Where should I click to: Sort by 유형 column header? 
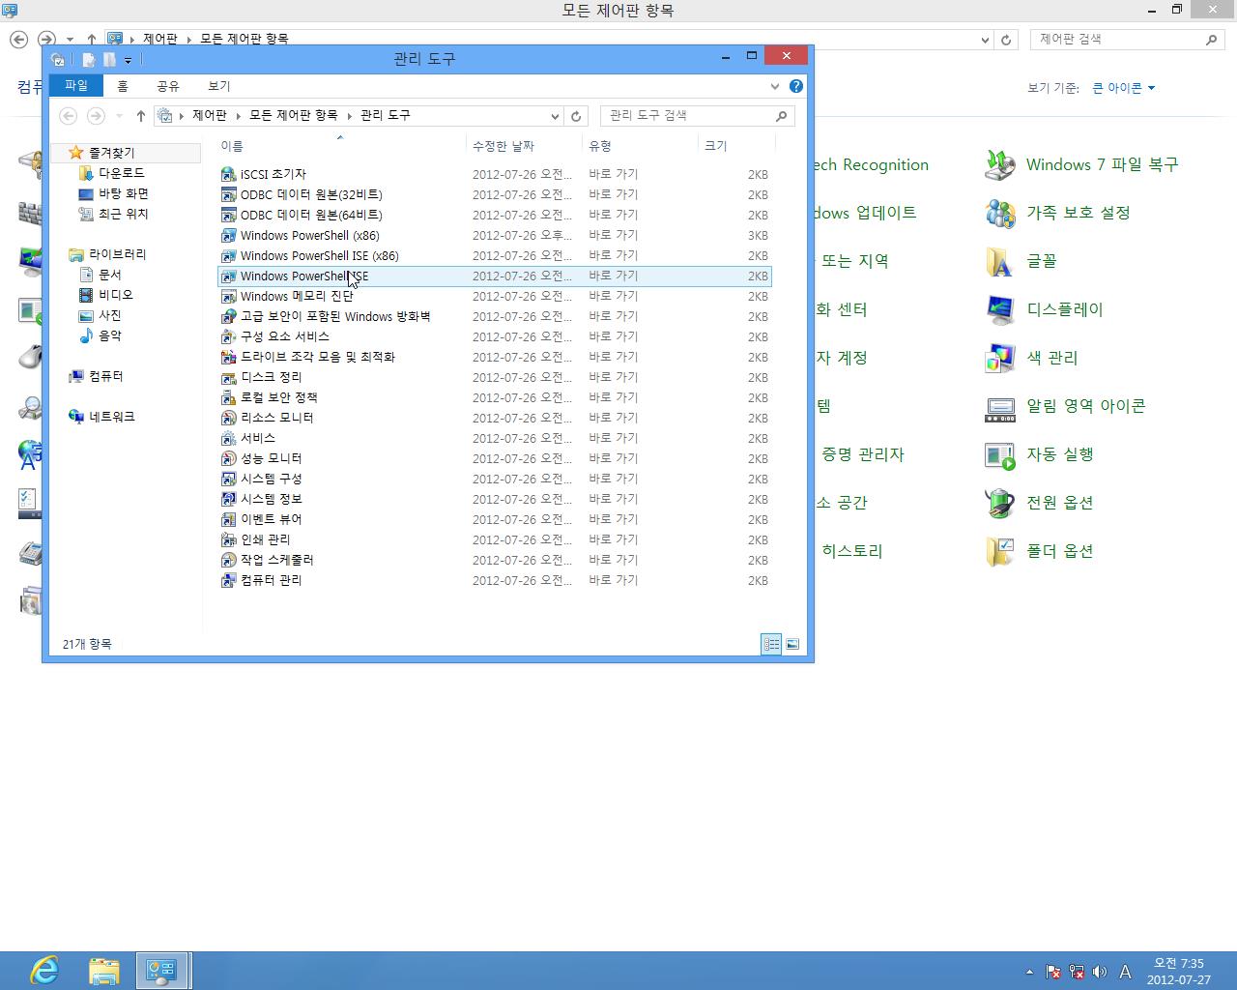pyautogui.click(x=641, y=145)
